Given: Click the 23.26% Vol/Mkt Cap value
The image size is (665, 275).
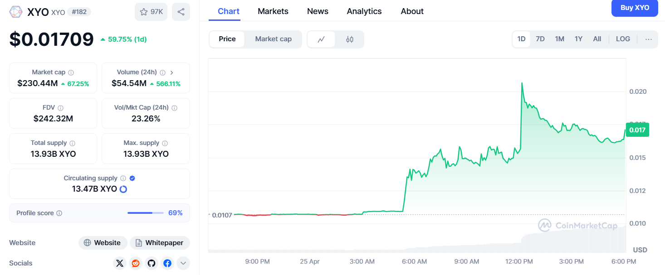Looking at the screenshot, I should click(x=146, y=119).
